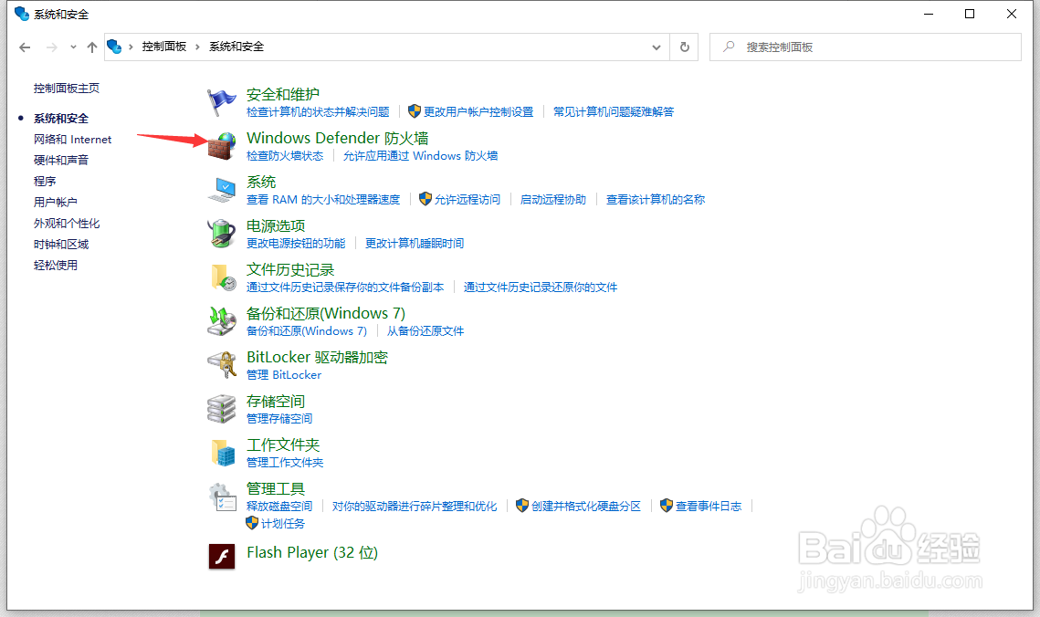
Task: Open 管理工作文件夹 link
Action: point(285,462)
